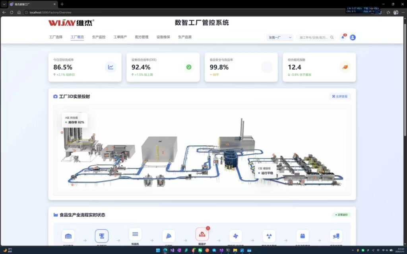
Task: Open the 设备维保 navigation item
Action: pyautogui.click(x=163, y=37)
